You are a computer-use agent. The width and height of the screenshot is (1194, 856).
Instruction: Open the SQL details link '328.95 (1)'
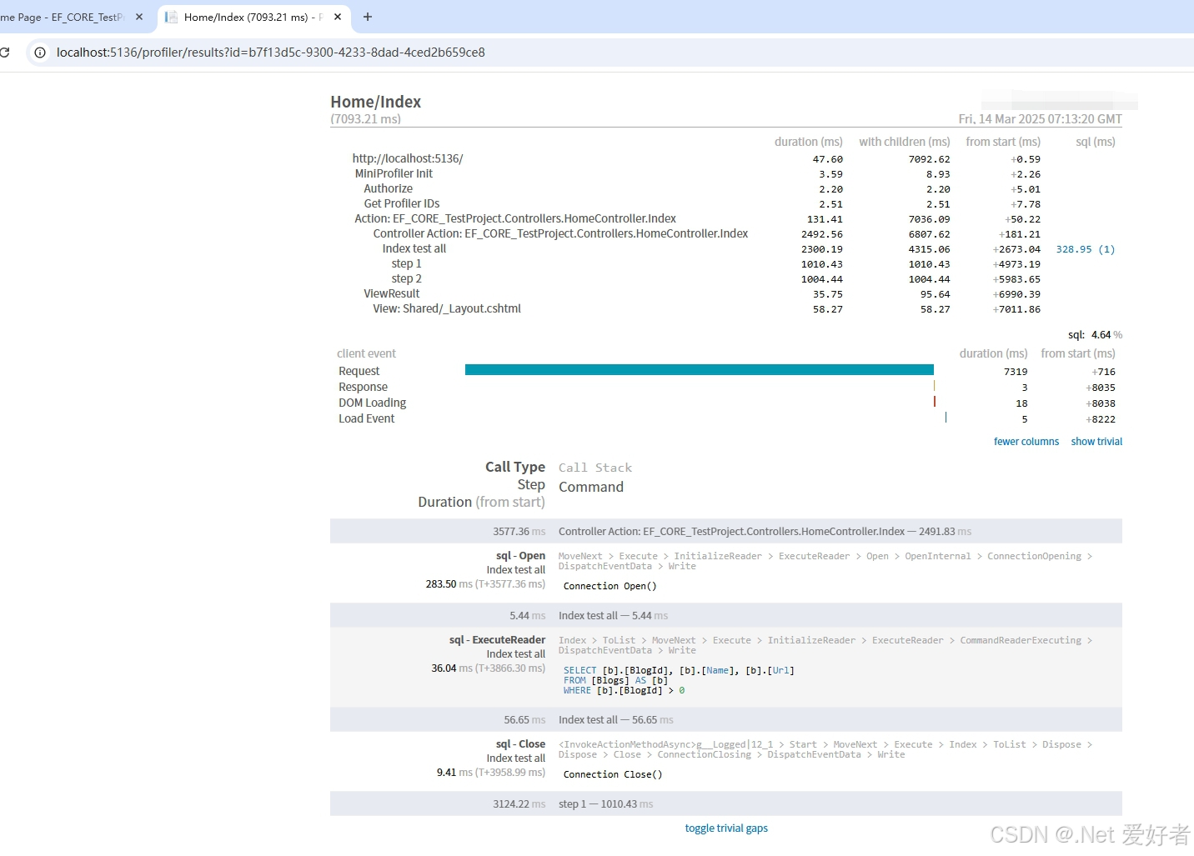pyautogui.click(x=1085, y=248)
